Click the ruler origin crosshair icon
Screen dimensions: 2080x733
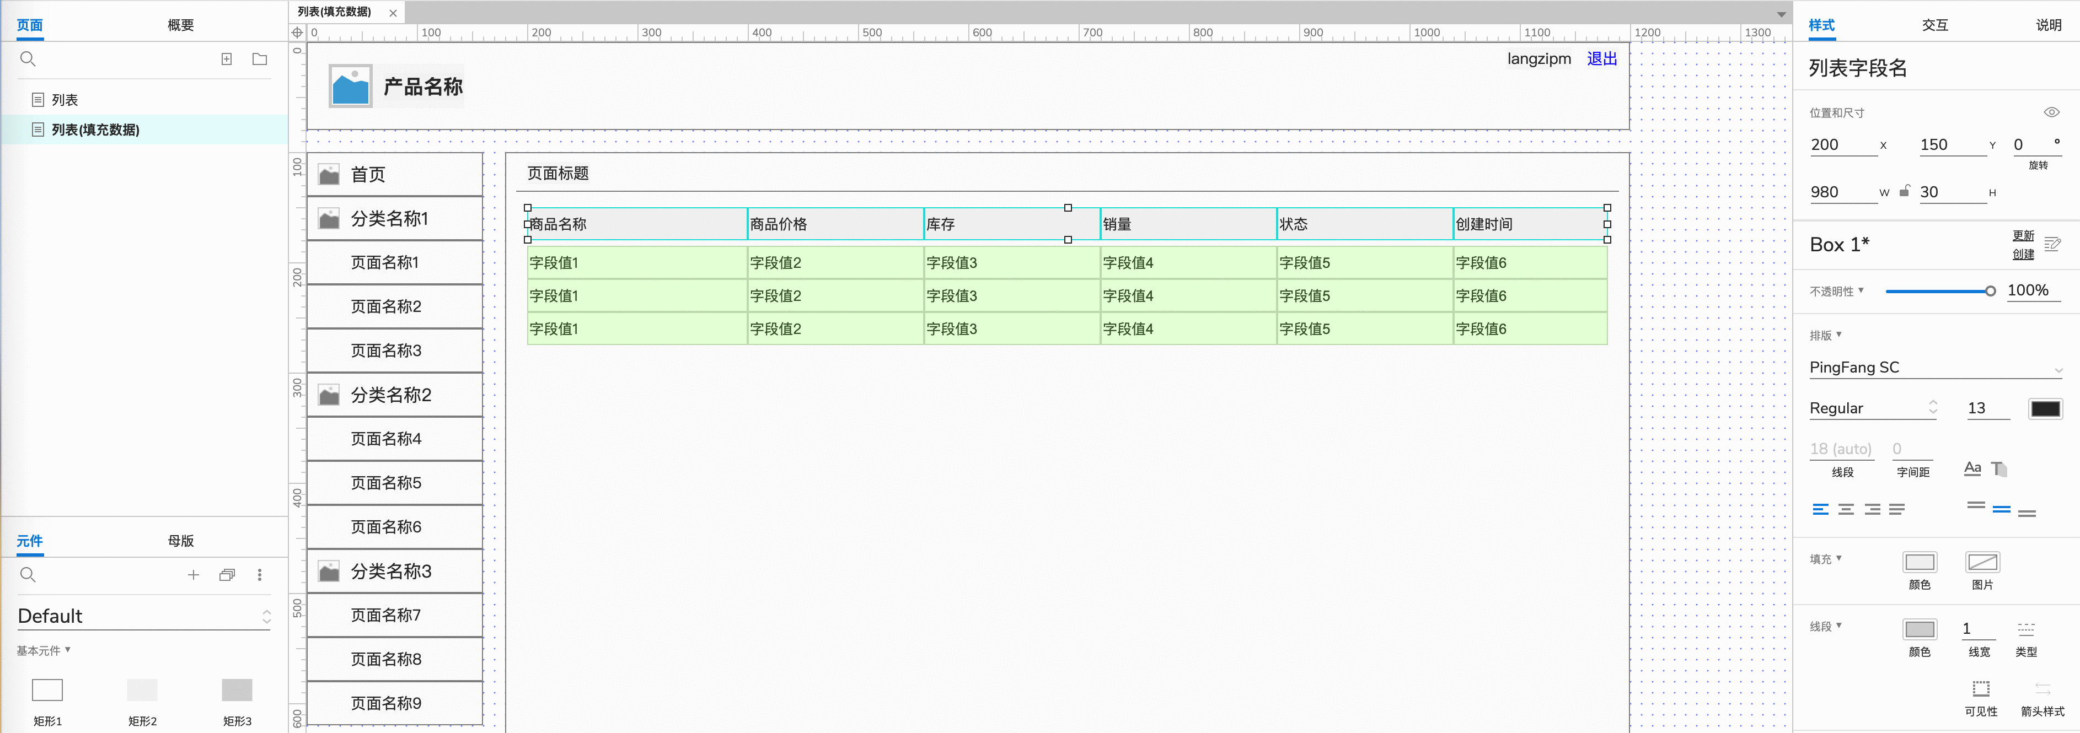point(297,33)
